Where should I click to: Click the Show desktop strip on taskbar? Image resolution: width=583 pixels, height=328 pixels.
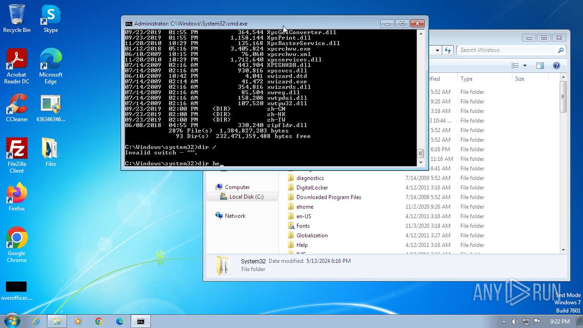coord(580,321)
